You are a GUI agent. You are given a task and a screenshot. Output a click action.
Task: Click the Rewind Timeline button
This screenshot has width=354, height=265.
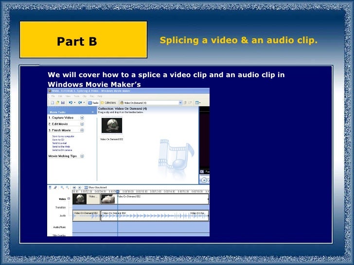pyautogui.click(x=74, y=187)
